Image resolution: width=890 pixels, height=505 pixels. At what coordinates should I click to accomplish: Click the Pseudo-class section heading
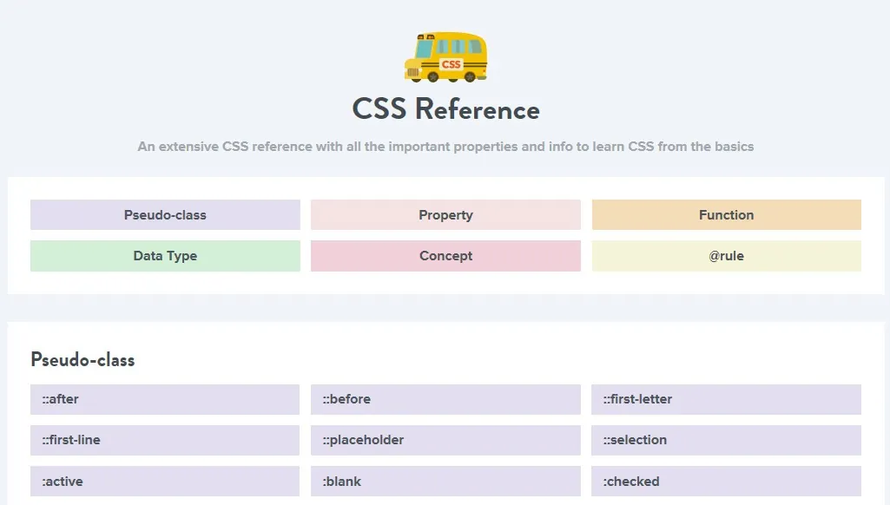[x=82, y=360]
